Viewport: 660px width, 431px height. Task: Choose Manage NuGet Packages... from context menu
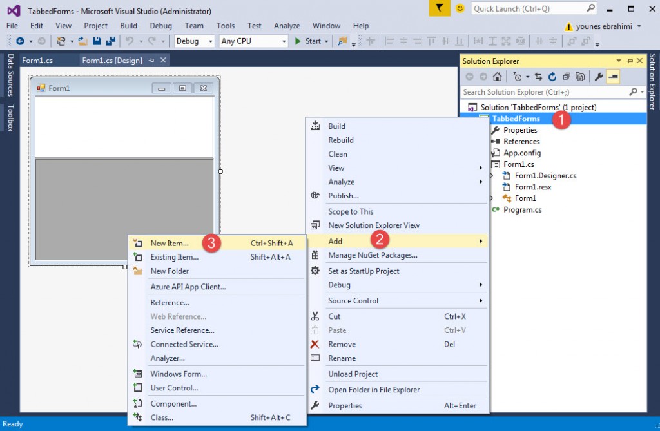coord(373,255)
